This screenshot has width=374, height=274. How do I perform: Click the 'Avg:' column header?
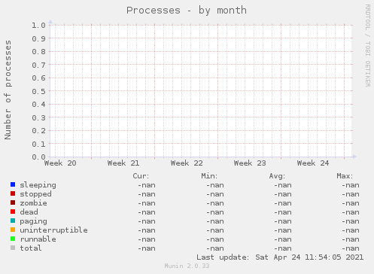point(277,176)
